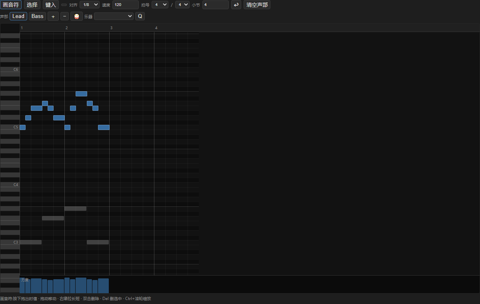Adjust velocity bar of the G5 note

[x=81, y=285]
